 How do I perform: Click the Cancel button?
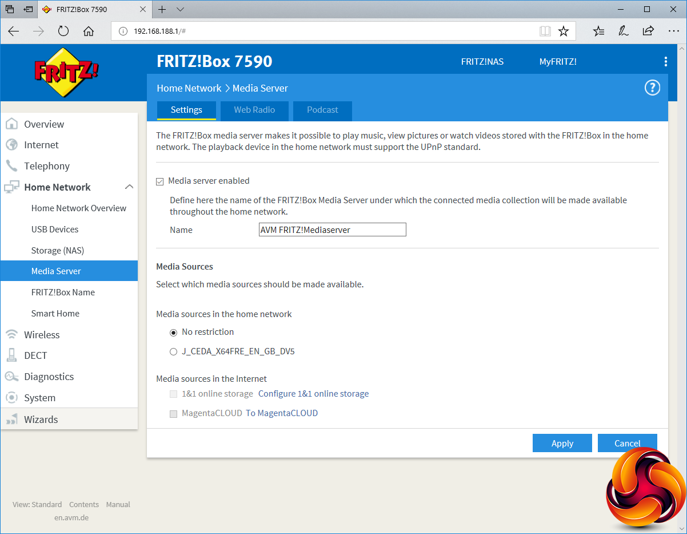[x=627, y=444]
